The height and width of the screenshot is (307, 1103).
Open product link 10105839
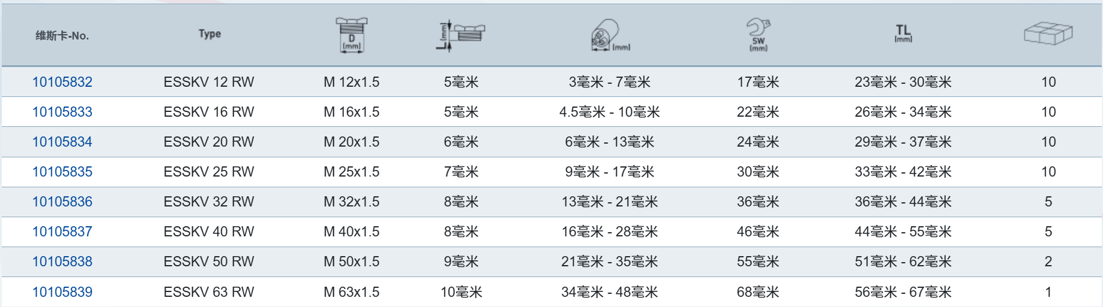click(x=62, y=292)
